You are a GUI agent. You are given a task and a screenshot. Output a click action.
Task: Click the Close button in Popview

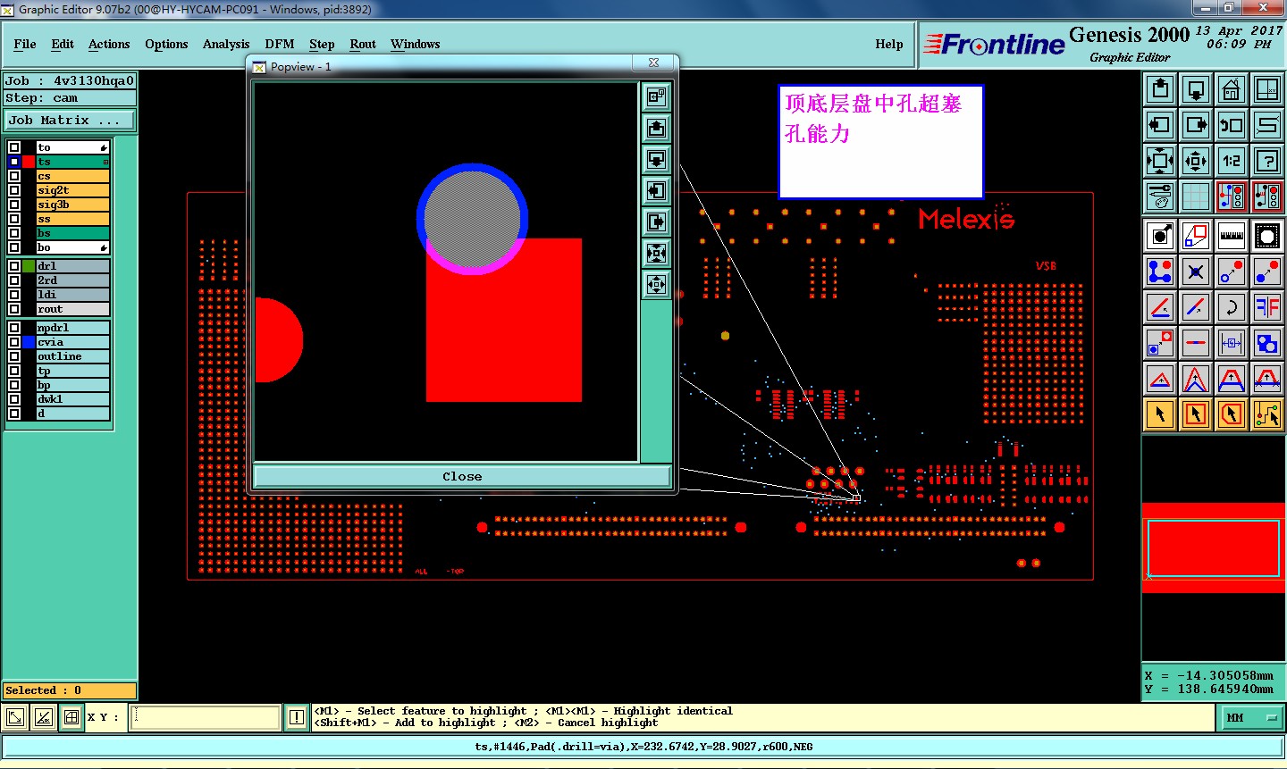pos(462,476)
